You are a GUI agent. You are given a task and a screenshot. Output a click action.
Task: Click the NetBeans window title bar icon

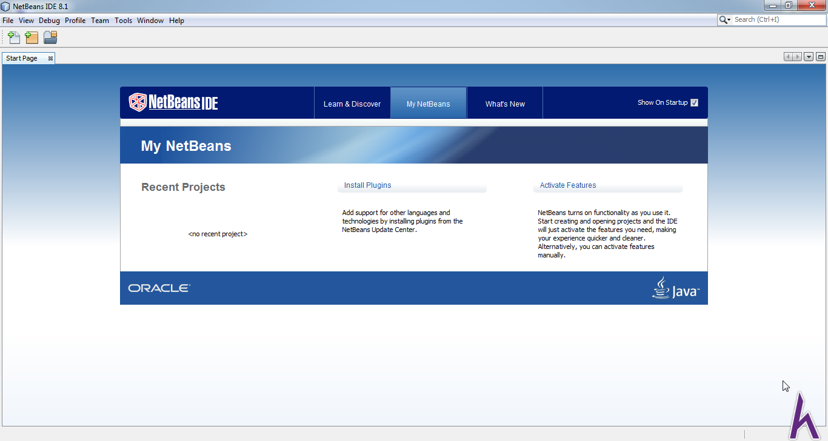click(x=5, y=5)
